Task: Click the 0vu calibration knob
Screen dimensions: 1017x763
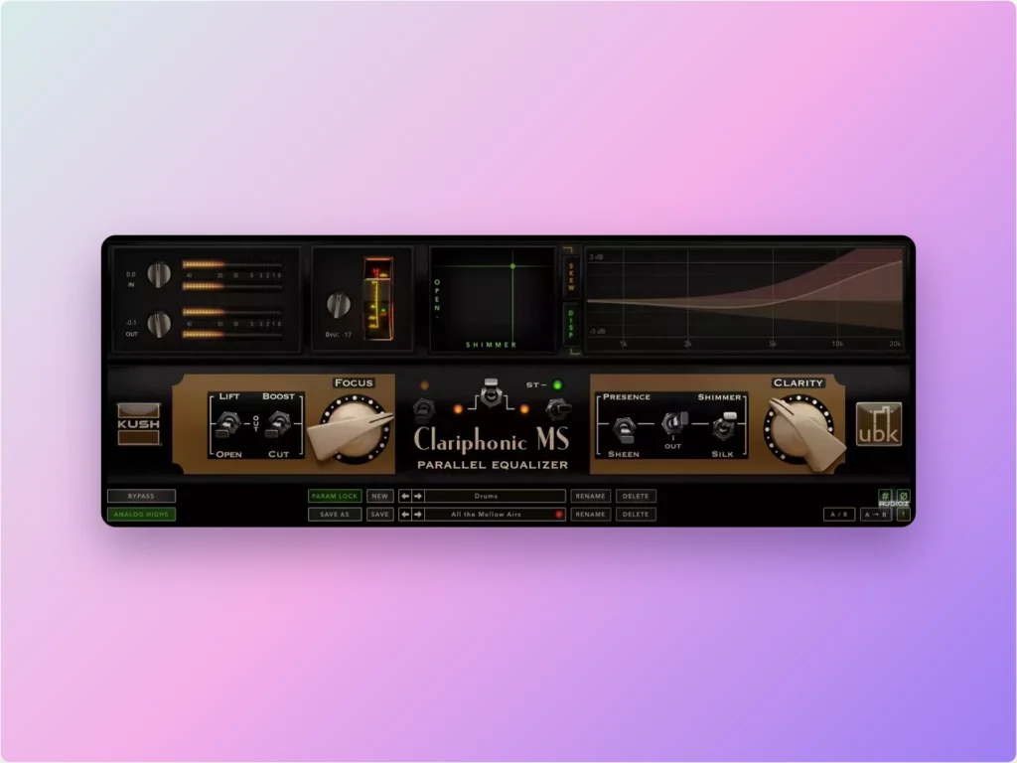Action: (338, 305)
